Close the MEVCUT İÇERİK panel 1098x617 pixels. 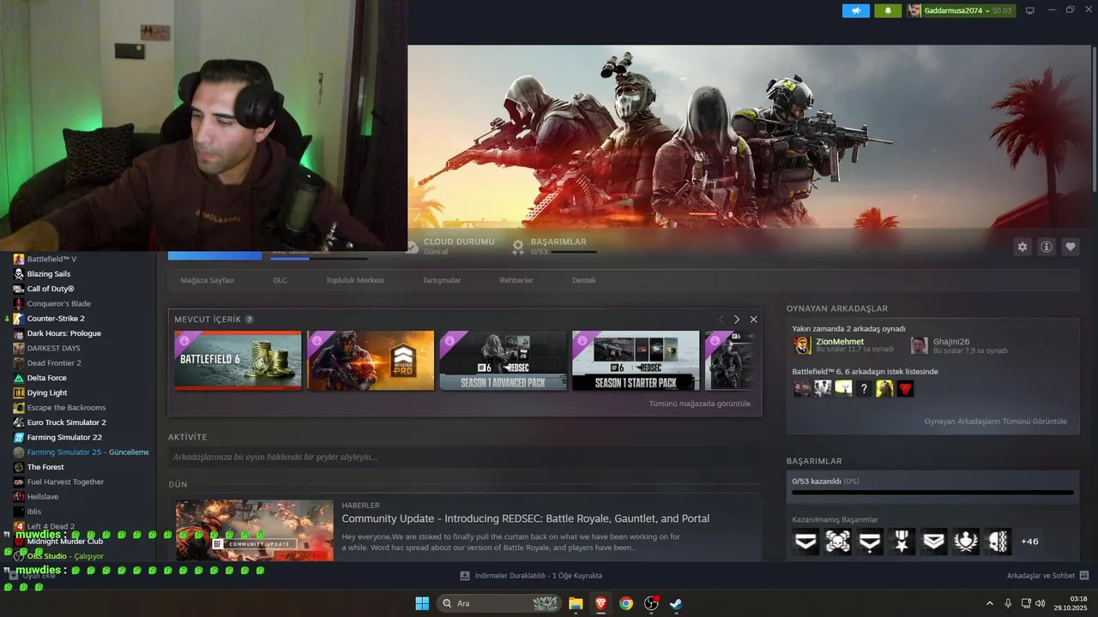pos(753,320)
